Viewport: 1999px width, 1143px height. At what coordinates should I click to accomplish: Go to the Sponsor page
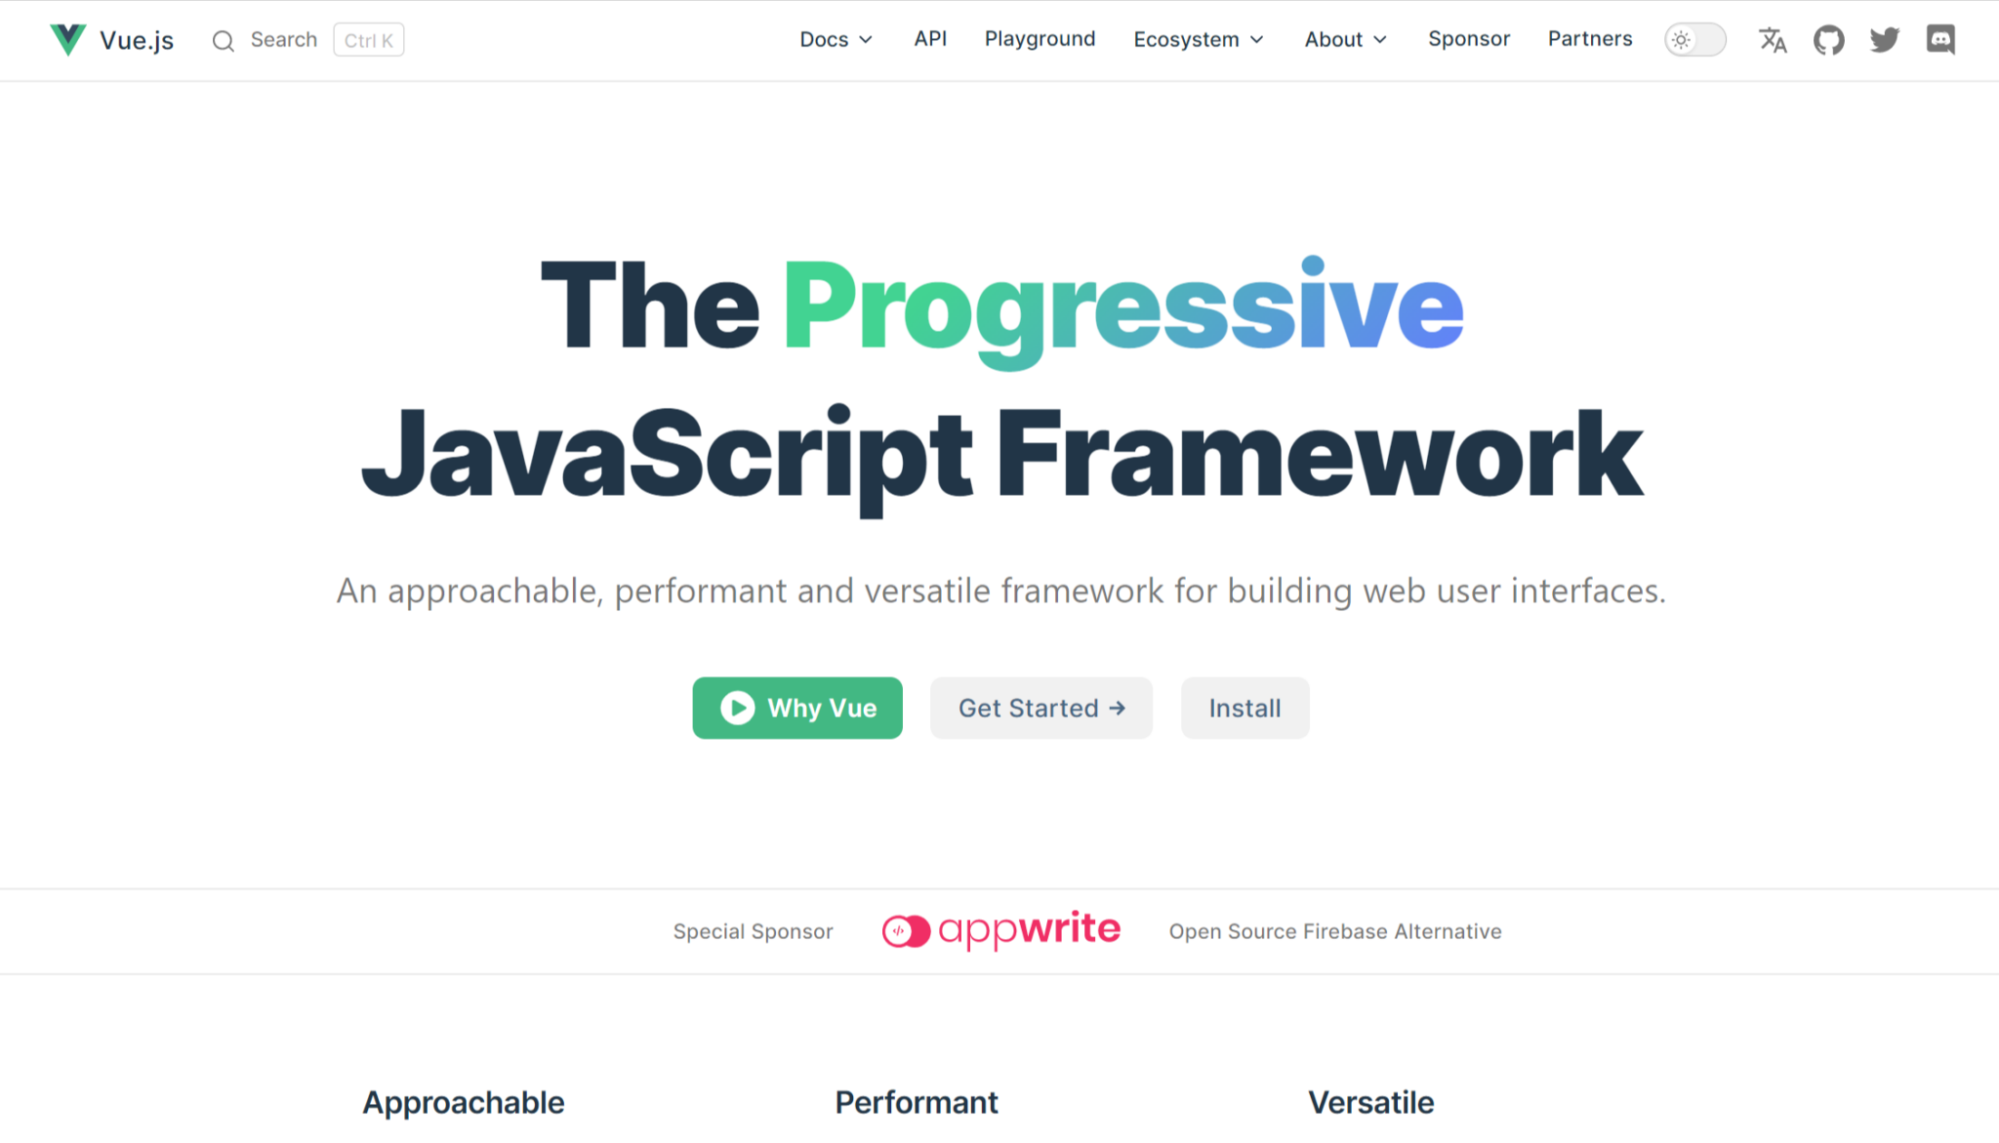click(x=1469, y=39)
